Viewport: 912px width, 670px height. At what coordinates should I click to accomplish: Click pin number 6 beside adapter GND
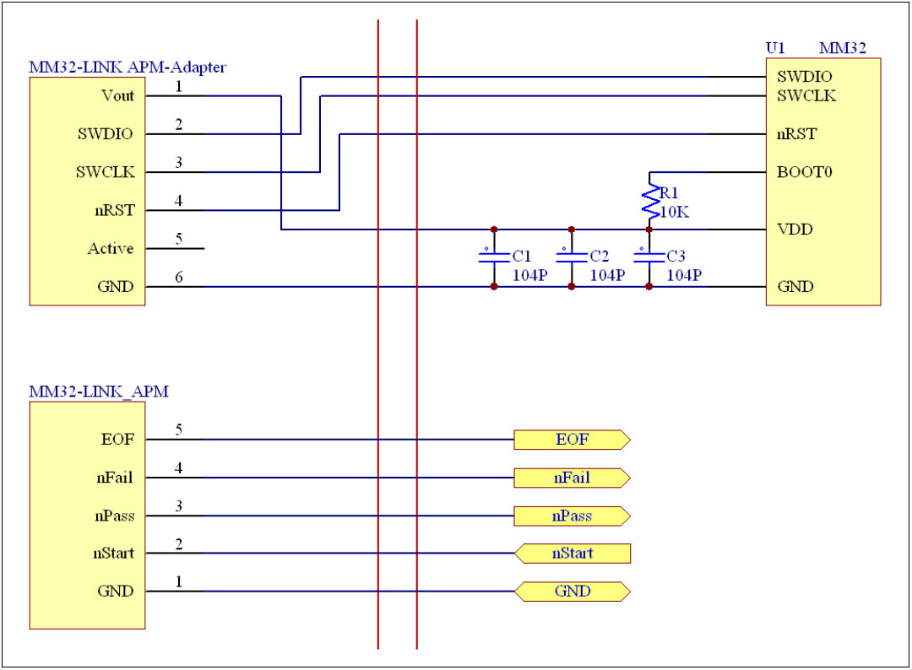click(x=178, y=277)
